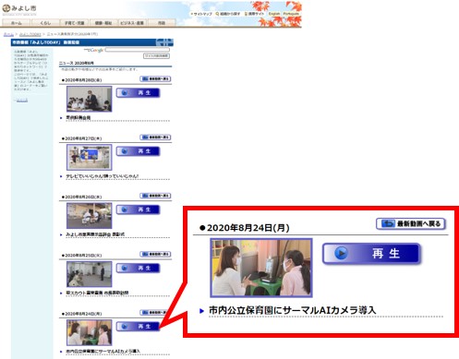
Task: Open the August 28 video thumbnail
Action: [x=90, y=99]
